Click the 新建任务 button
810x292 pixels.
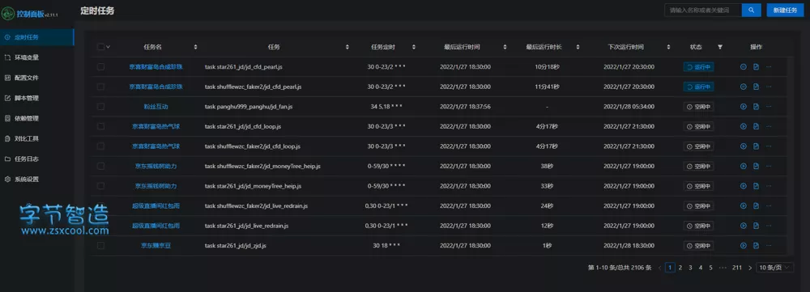point(785,11)
